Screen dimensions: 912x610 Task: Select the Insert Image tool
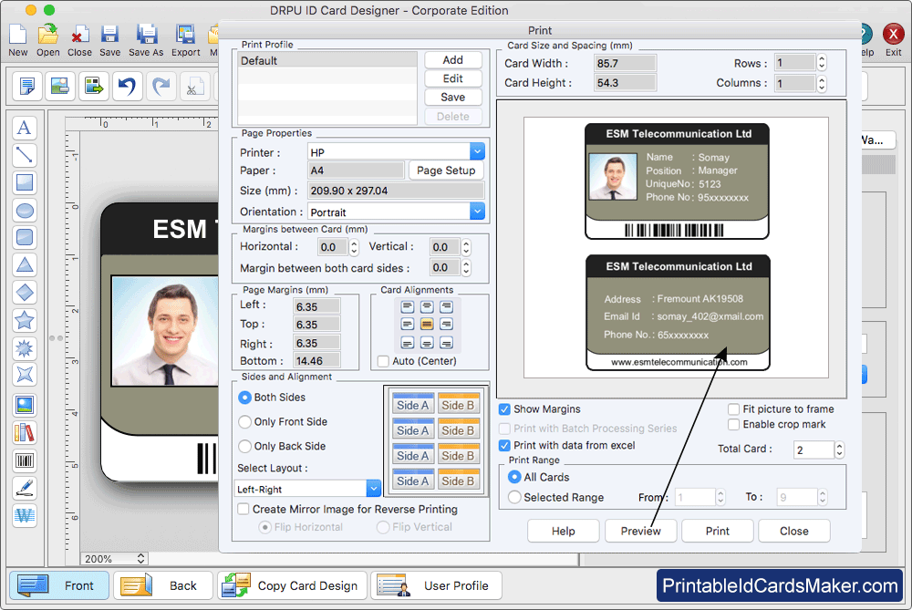[x=25, y=405]
